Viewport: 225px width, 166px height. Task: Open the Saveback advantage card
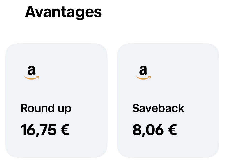[168, 100]
